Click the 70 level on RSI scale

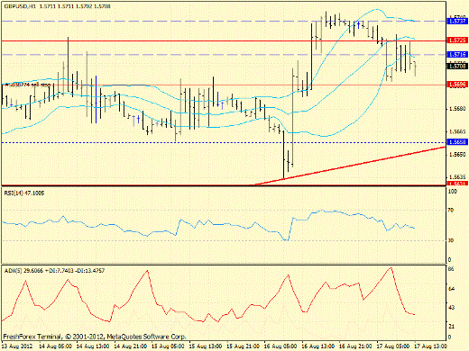click(450, 210)
